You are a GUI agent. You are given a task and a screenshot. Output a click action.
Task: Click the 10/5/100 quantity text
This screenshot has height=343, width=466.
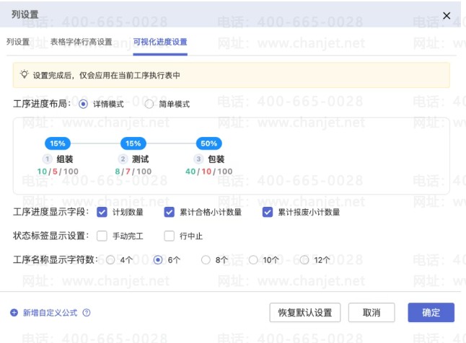tap(58, 171)
